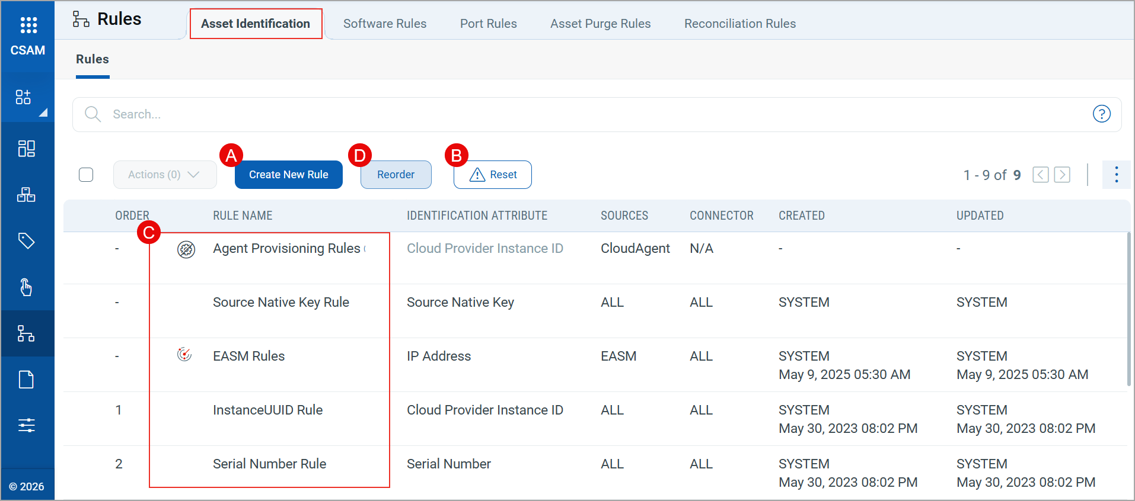Image resolution: width=1135 pixels, height=501 pixels.
Task: Switch to the Reconciliation Rules tab
Action: point(740,24)
